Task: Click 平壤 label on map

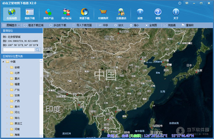Action: tap(166, 60)
